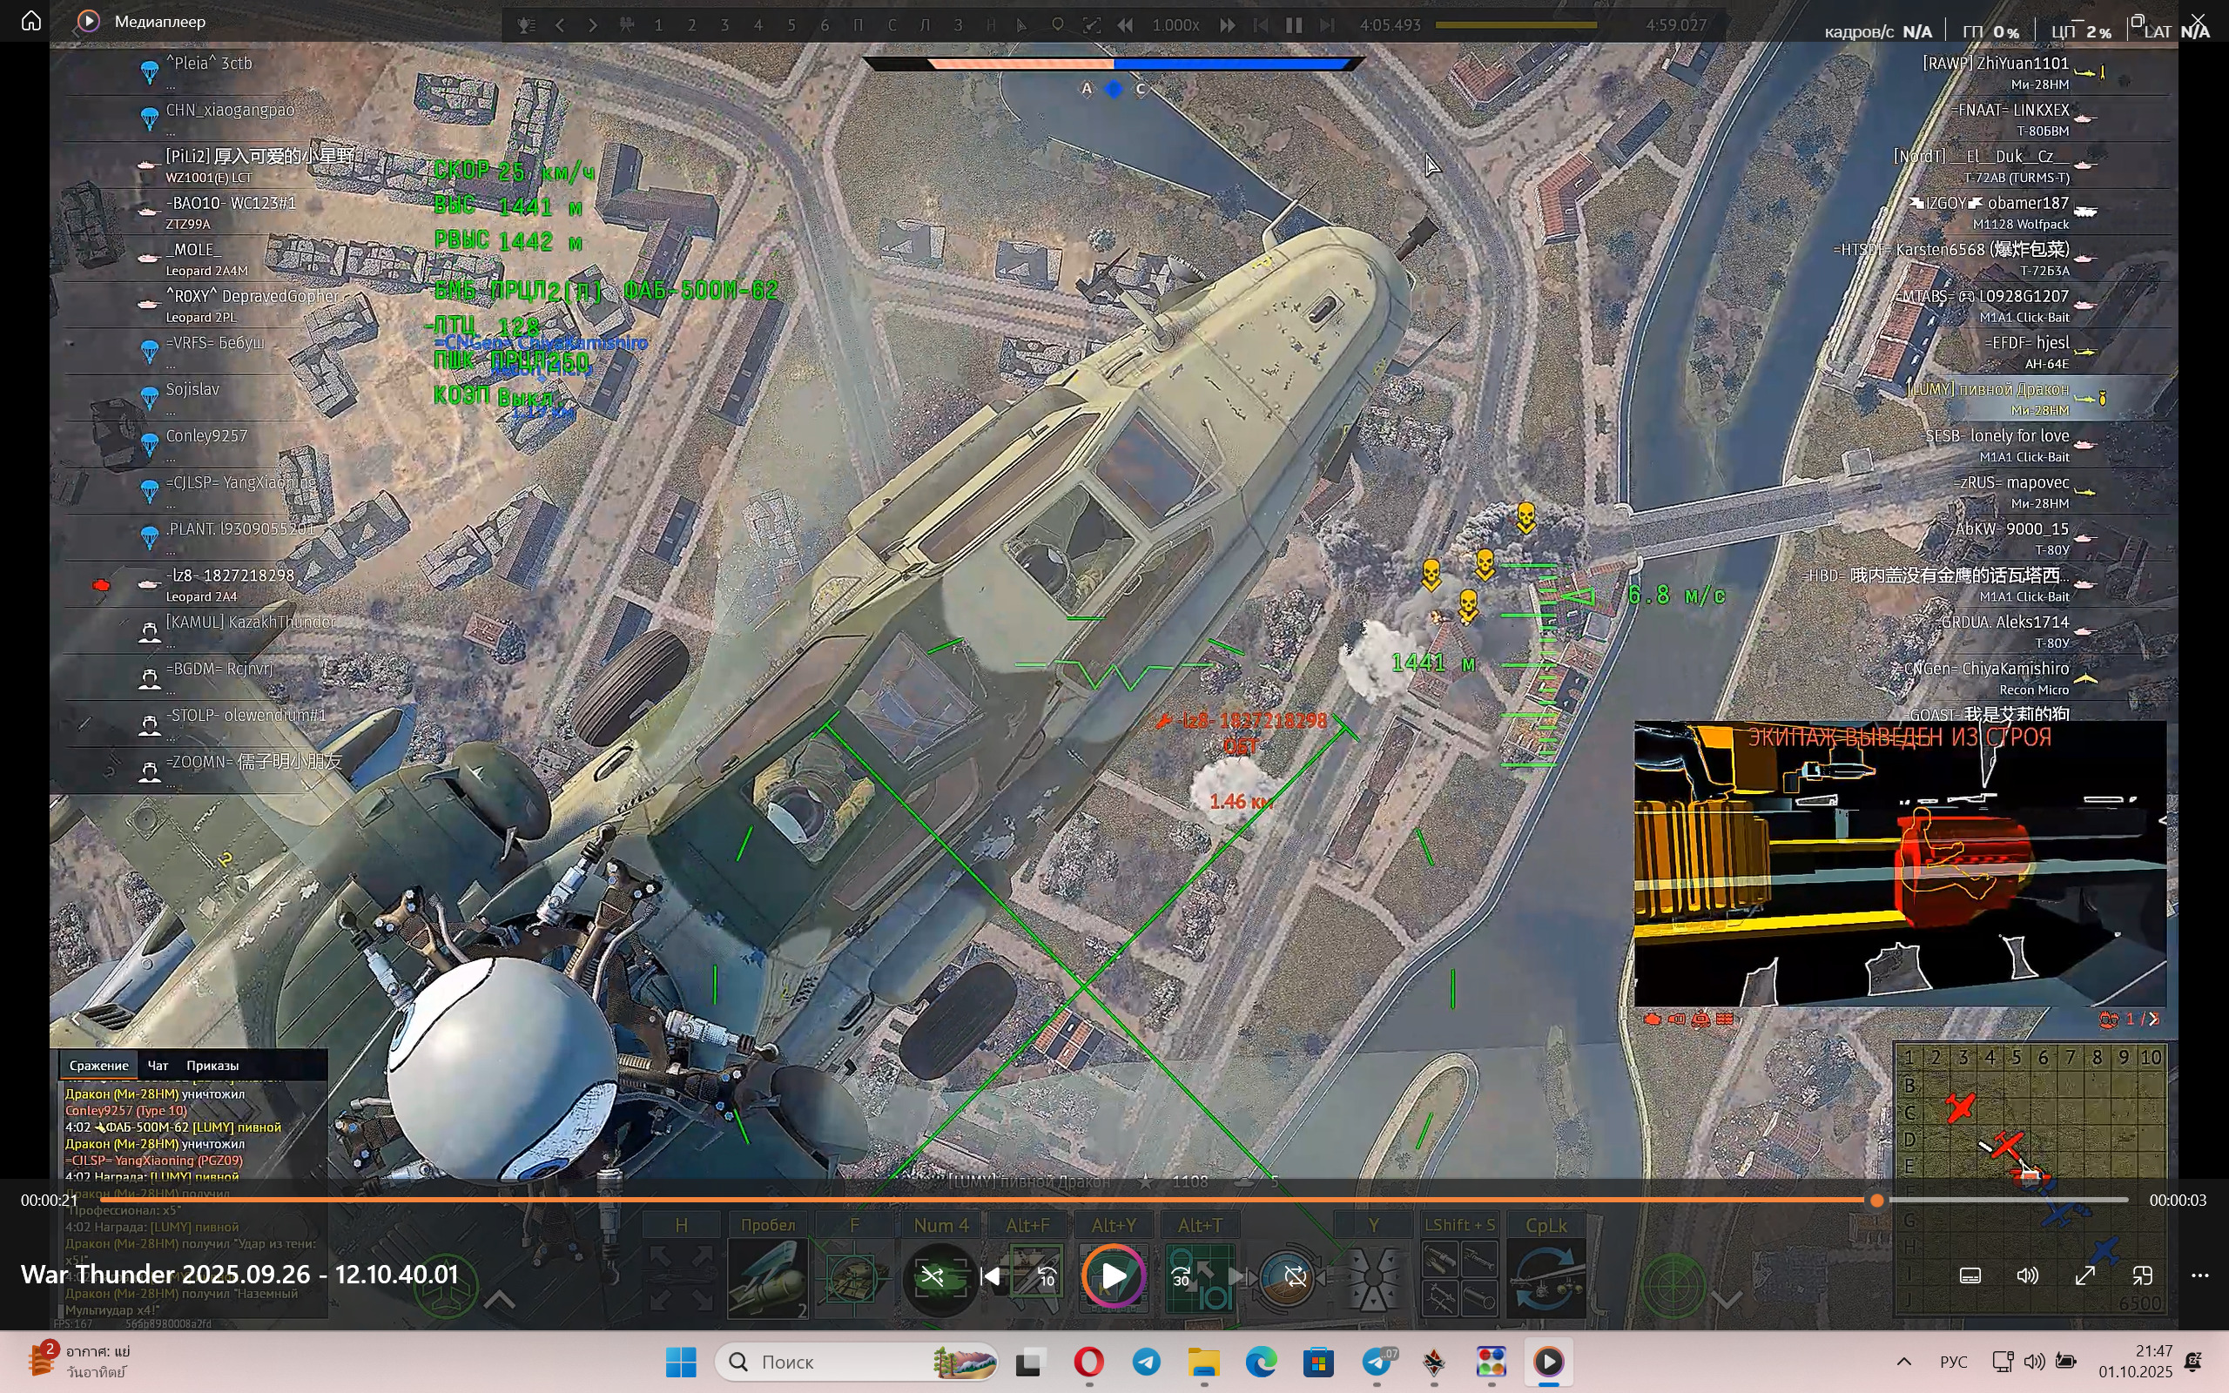Launch Opera browser from the taskbar

click(x=1088, y=1362)
